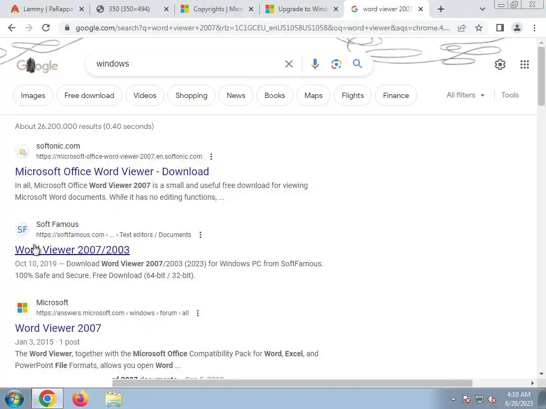Select the Books filter chip
The height and width of the screenshot is (409, 546).
[x=275, y=95]
